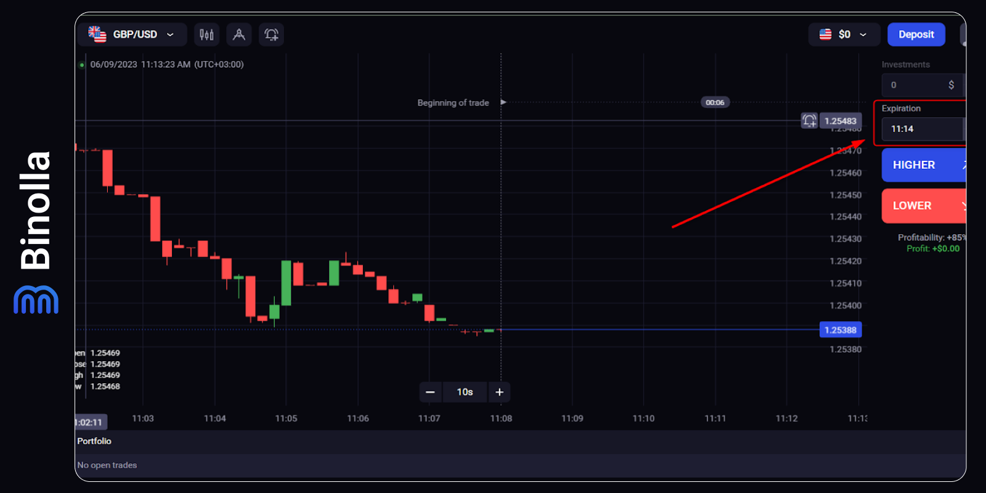Open the Portfolio tab

tap(94, 441)
